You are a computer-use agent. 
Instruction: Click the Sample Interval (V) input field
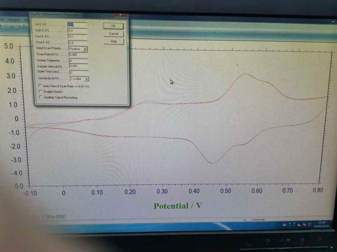tap(79, 66)
